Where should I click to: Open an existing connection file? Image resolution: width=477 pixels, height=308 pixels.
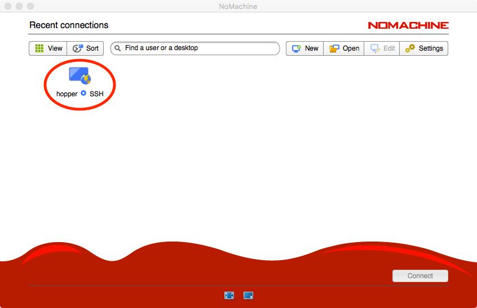(344, 48)
